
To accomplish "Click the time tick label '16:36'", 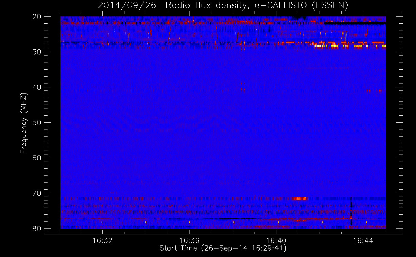I will pos(189,241).
